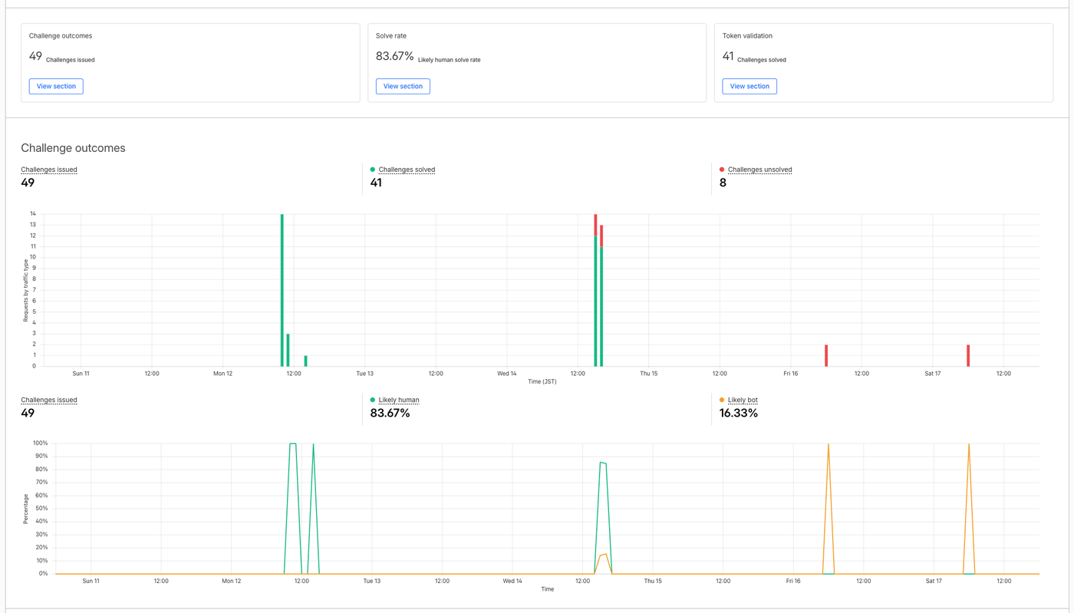Toggle the Challenges solved legend label
The image size is (1074, 613).
pyautogui.click(x=407, y=170)
